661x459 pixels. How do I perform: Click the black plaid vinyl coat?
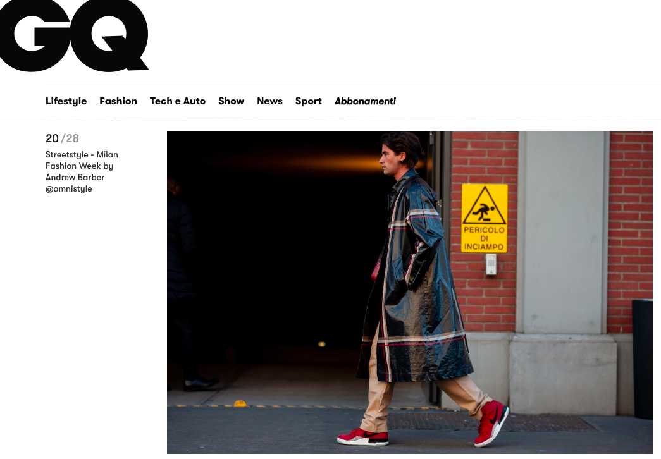pyautogui.click(x=415, y=278)
